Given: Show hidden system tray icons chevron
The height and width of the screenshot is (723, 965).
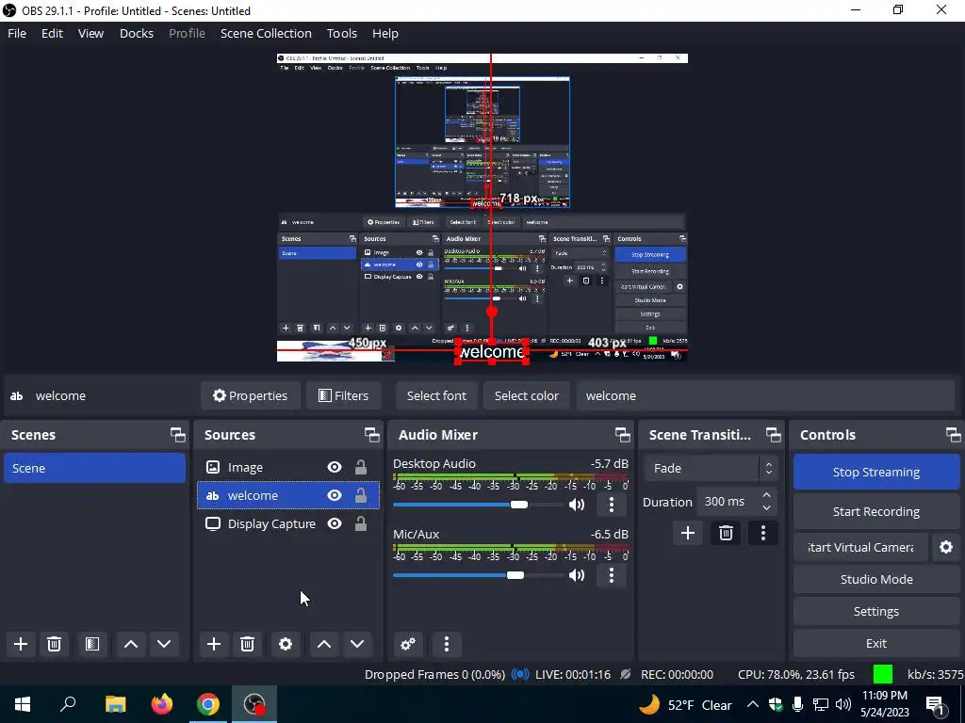Looking at the screenshot, I should click(x=753, y=704).
